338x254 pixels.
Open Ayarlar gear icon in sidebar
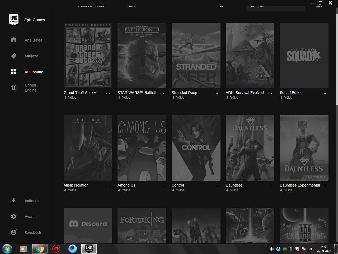pyautogui.click(x=14, y=216)
